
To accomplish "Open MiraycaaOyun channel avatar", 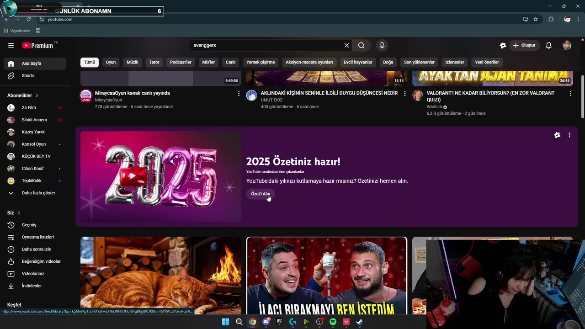I will pos(86,96).
